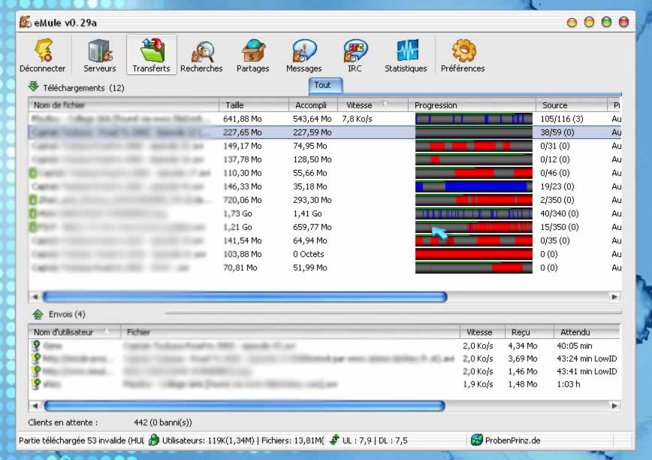Click 43:24 min LowID waiting time
This screenshot has width=652, height=460.
point(587,359)
